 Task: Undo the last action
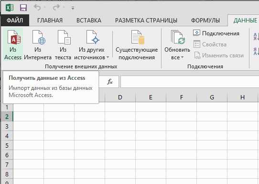coord(37,8)
